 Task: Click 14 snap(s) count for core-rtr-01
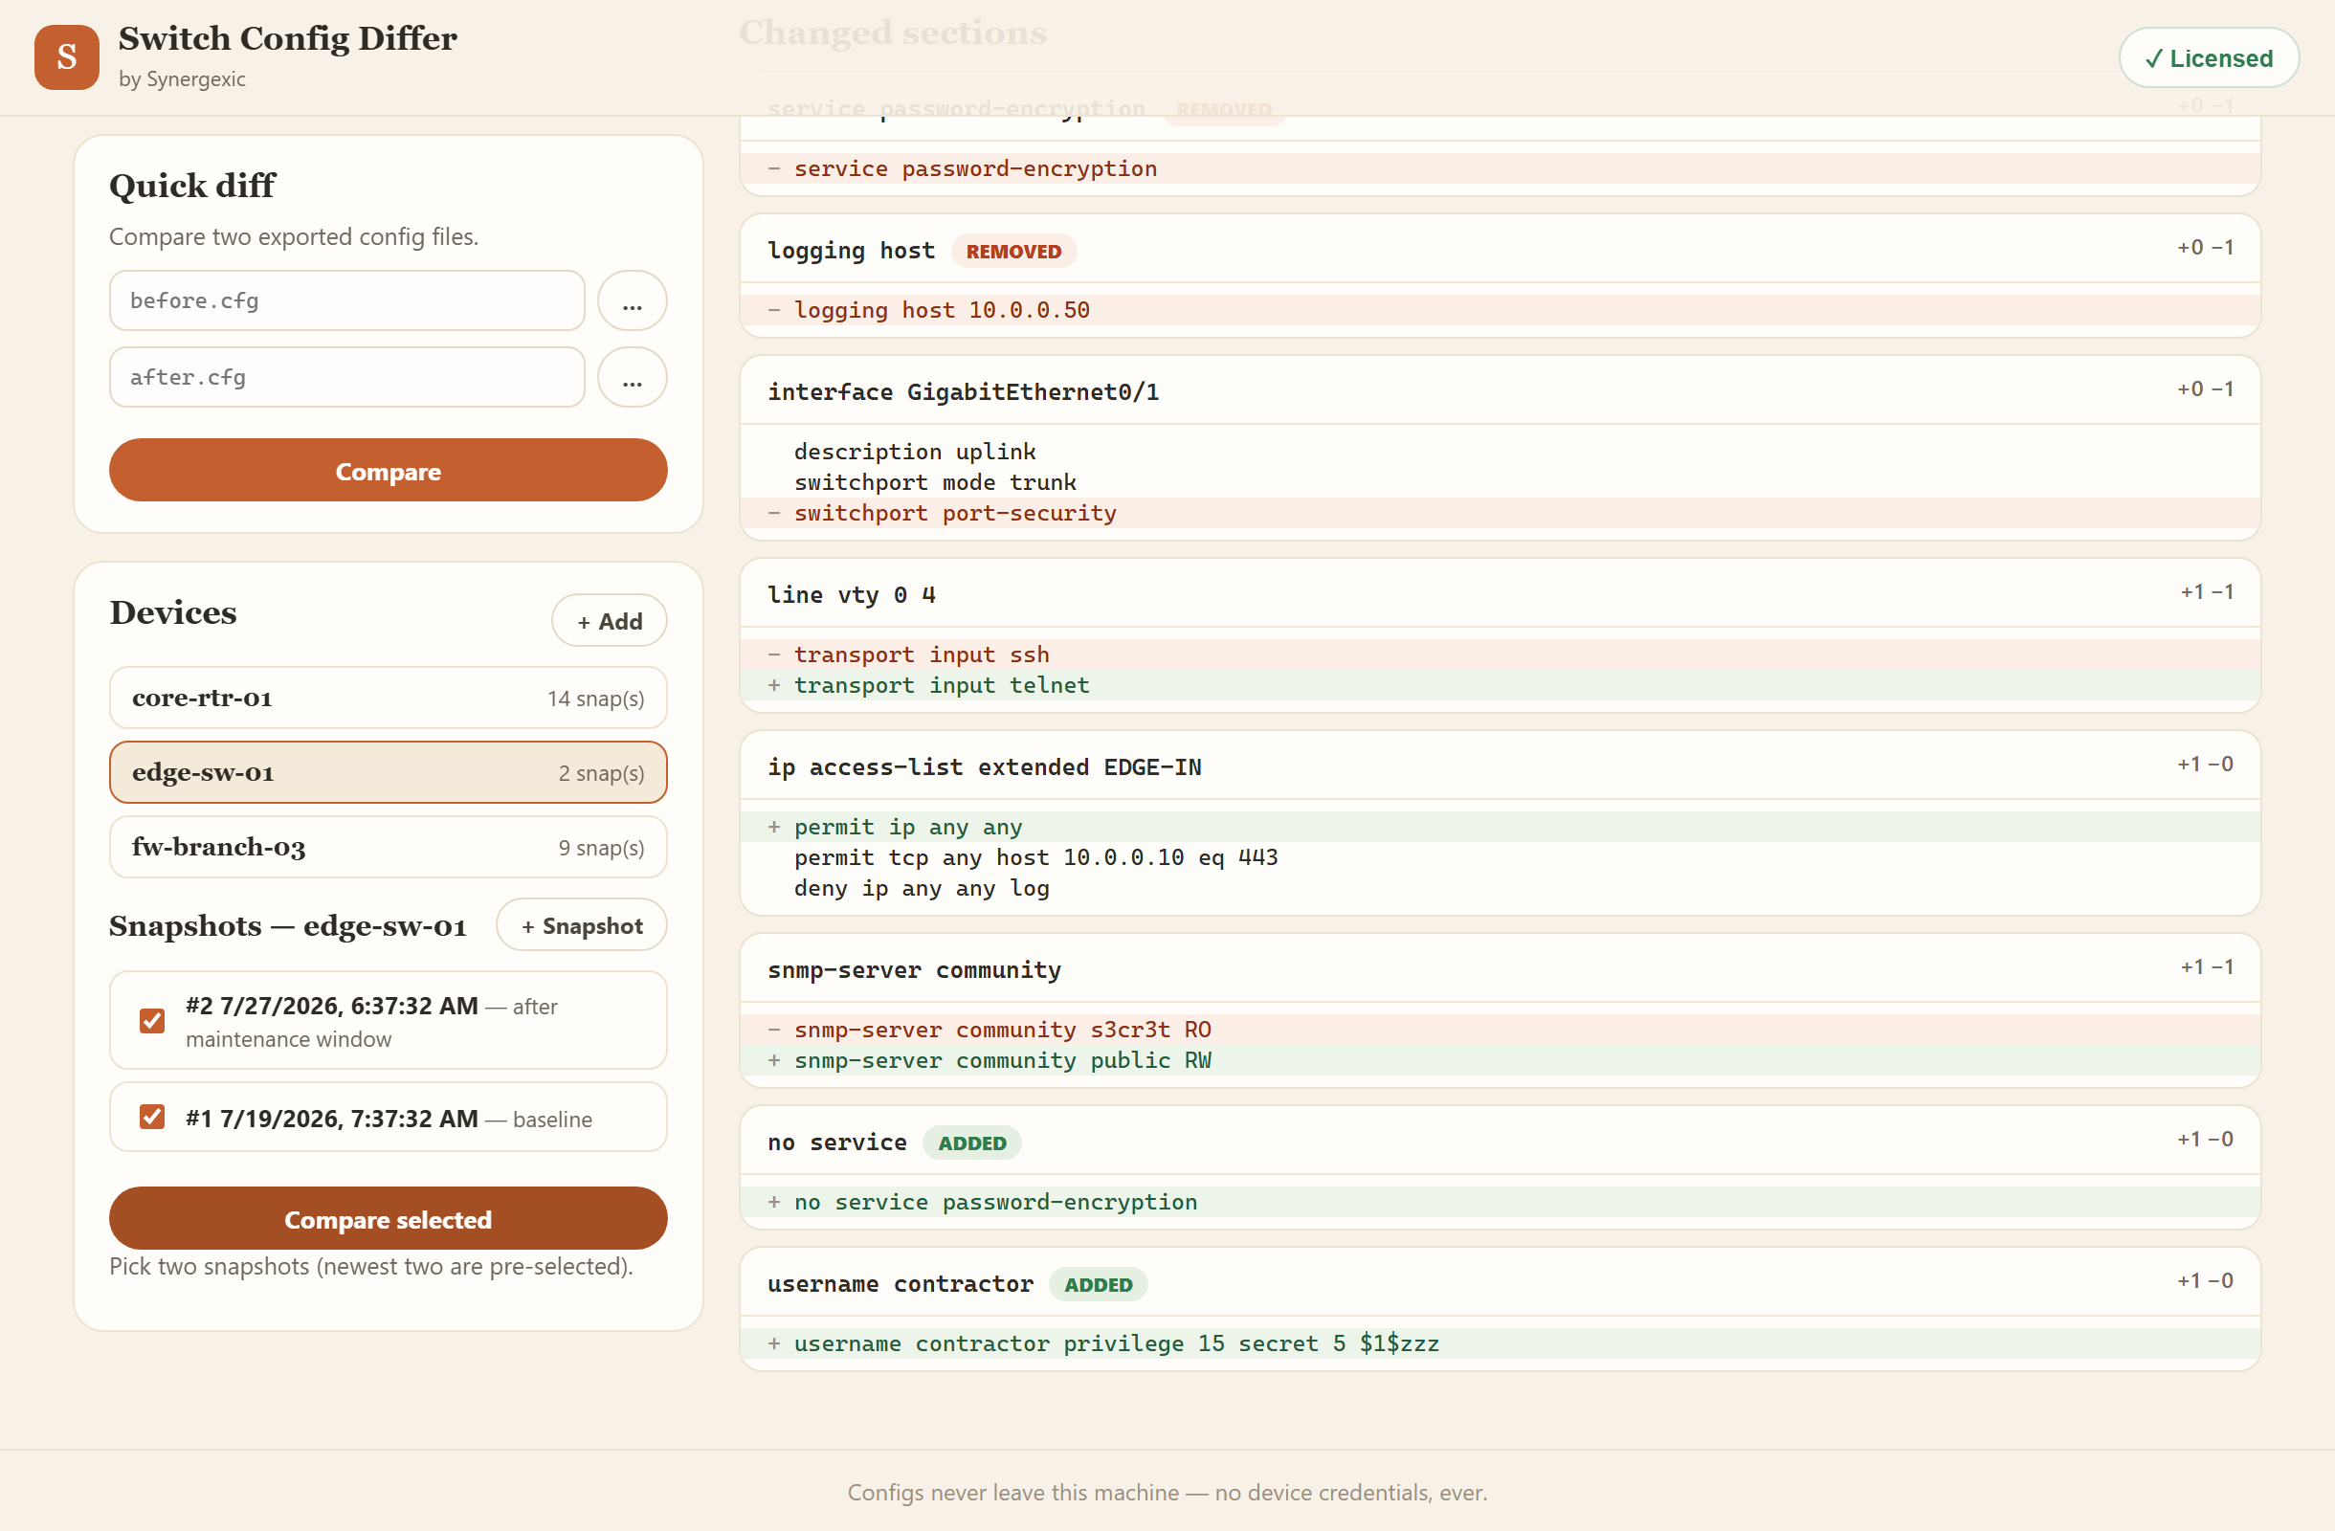pyautogui.click(x=595, y=699)
